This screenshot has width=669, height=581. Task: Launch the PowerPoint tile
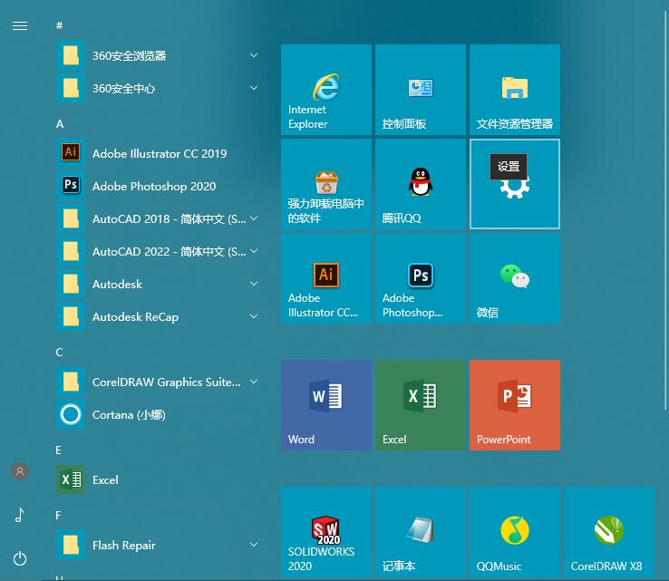(515, 405)
